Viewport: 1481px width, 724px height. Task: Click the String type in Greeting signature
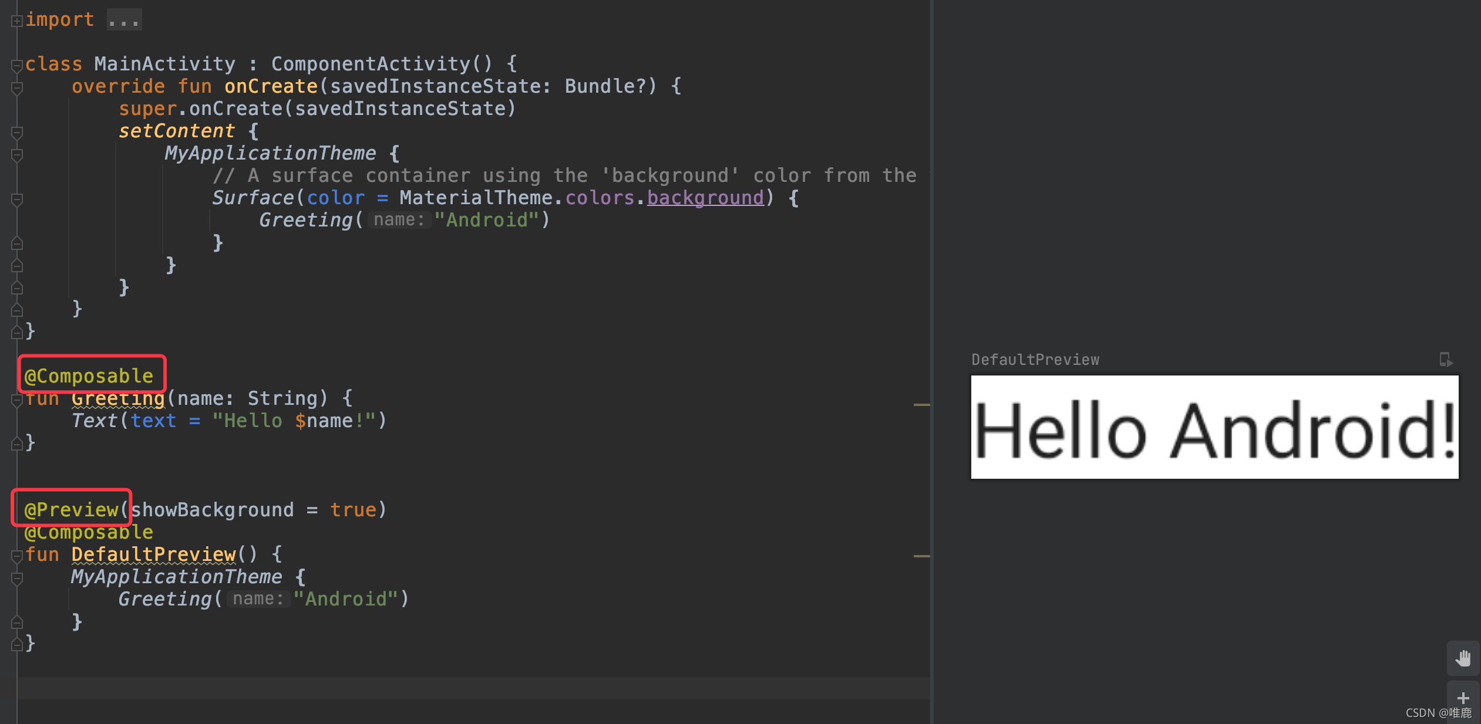tap(282, 398)
